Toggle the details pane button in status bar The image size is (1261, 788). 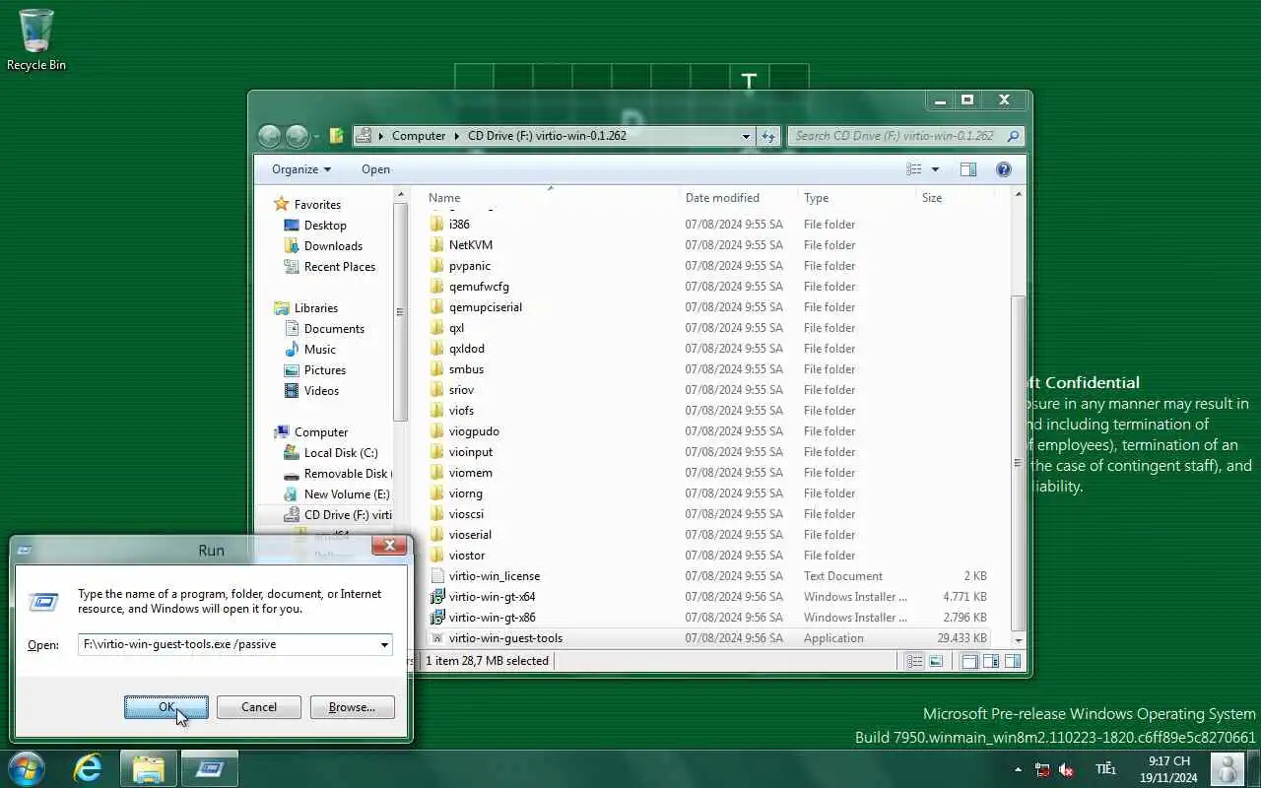(991, 661)
